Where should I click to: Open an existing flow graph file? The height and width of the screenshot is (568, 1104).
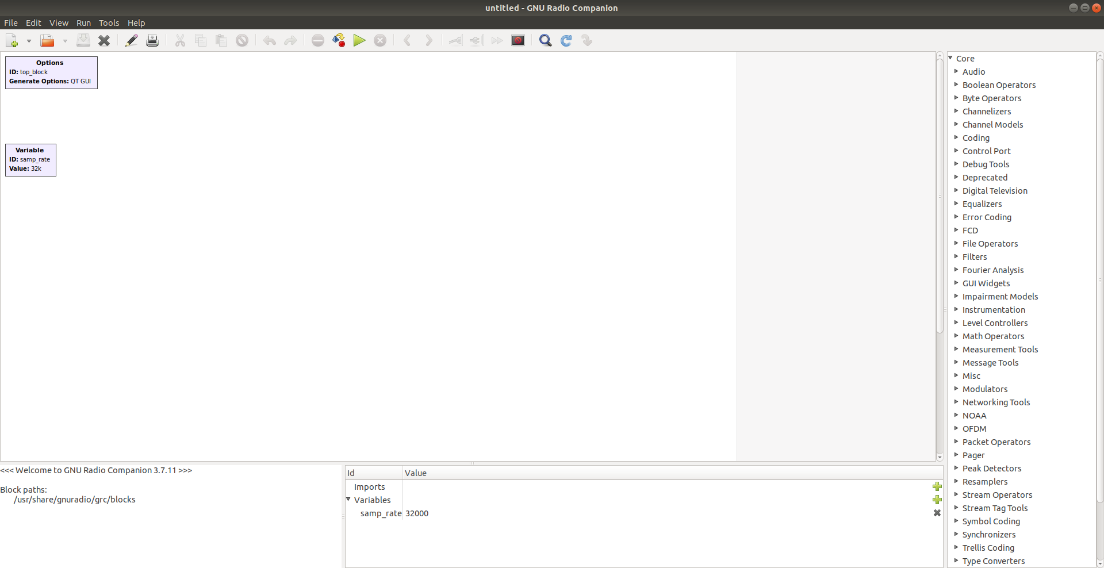(47, 40)
